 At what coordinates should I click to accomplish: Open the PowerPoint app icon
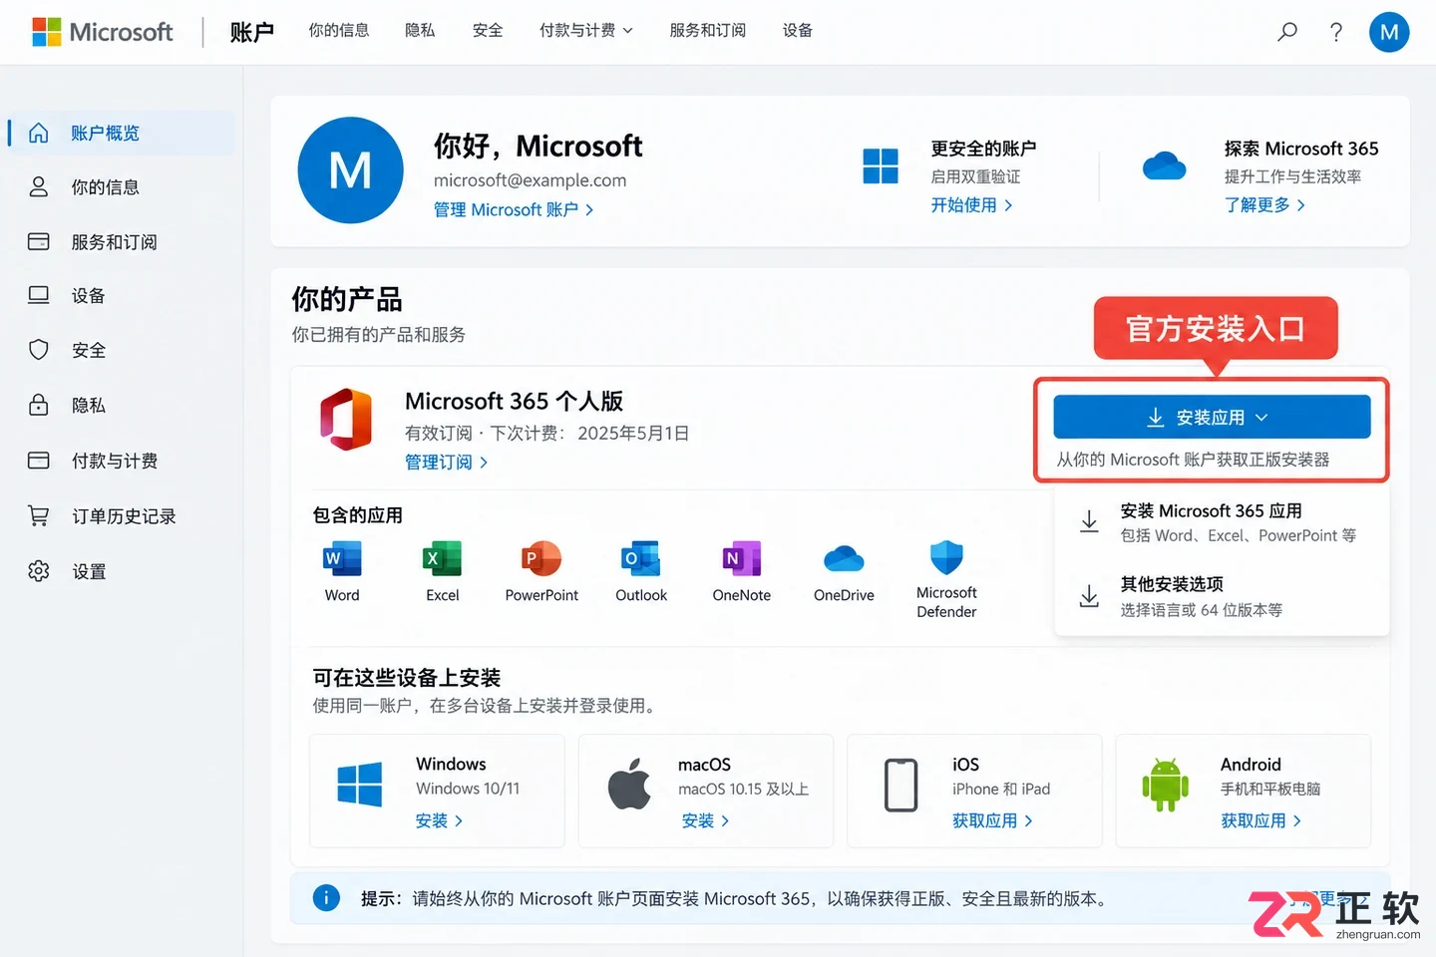[x=541, y=559]
